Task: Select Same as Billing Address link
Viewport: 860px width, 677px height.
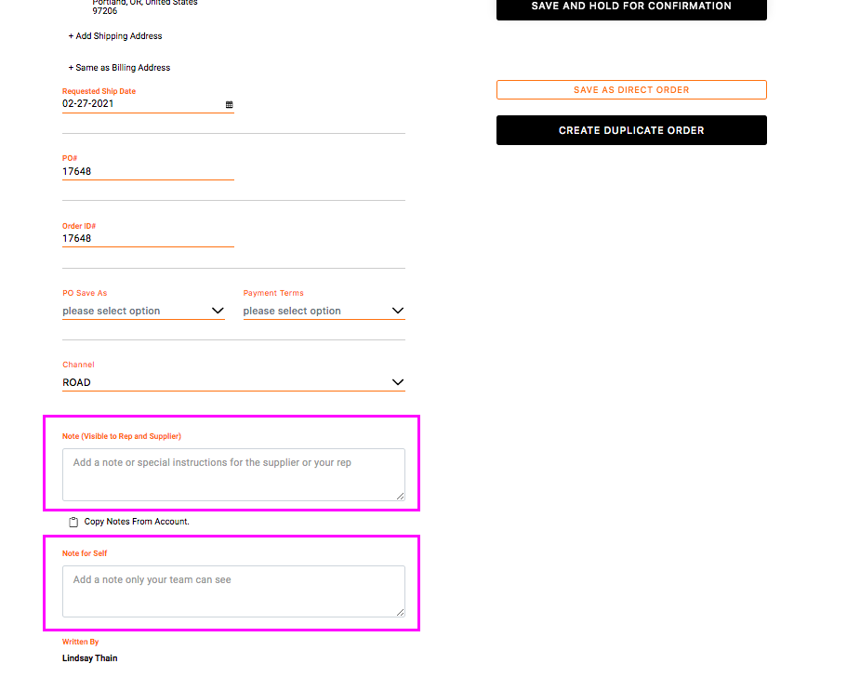Action: (x=119, y=68)
